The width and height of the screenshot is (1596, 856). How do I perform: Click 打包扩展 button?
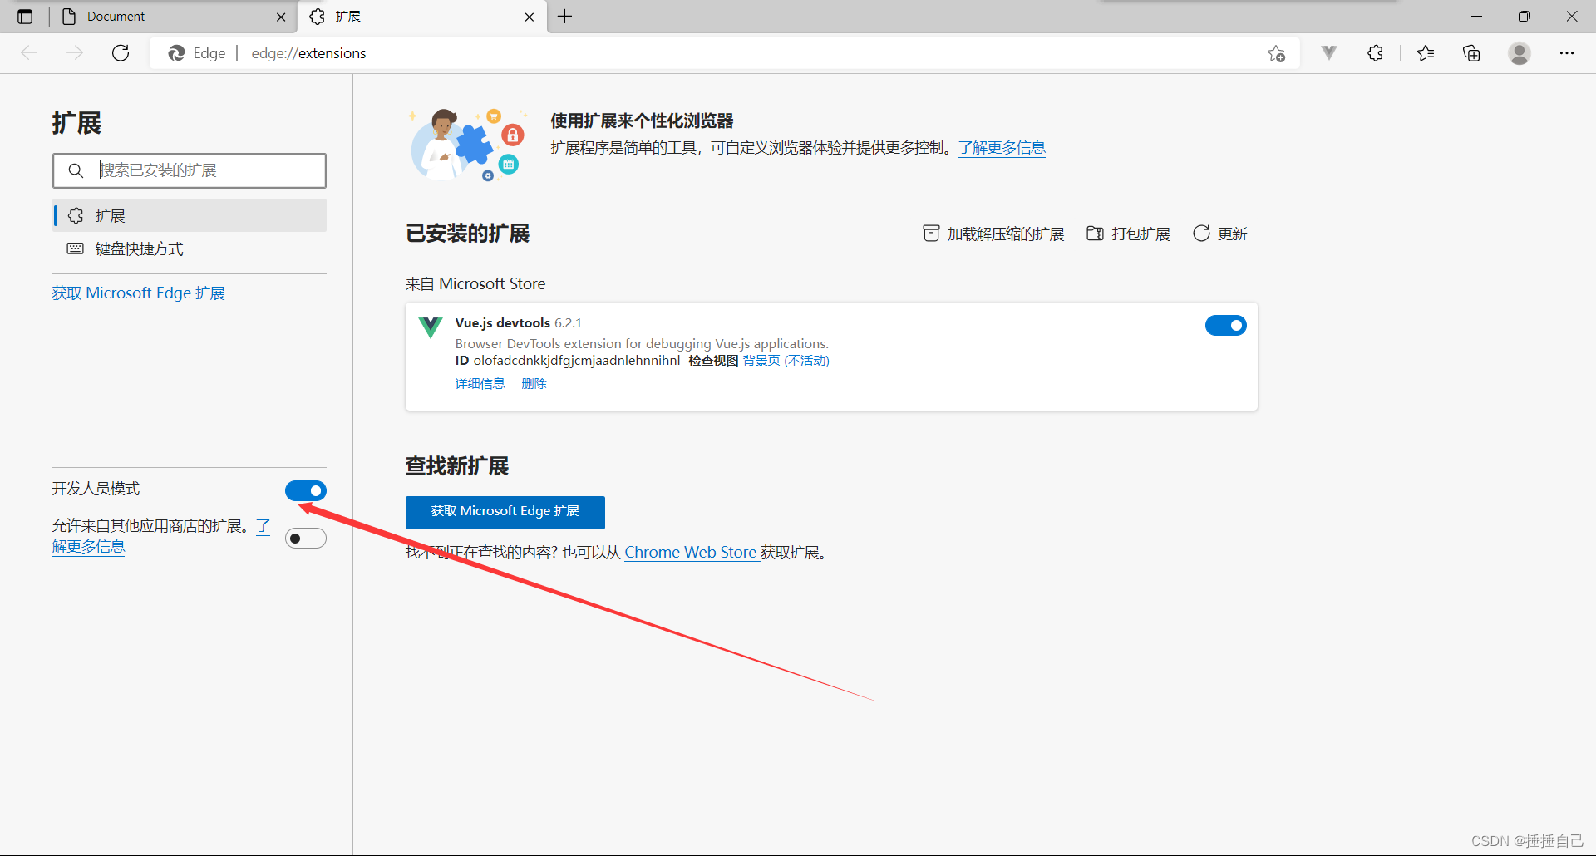pos(1128,234)
